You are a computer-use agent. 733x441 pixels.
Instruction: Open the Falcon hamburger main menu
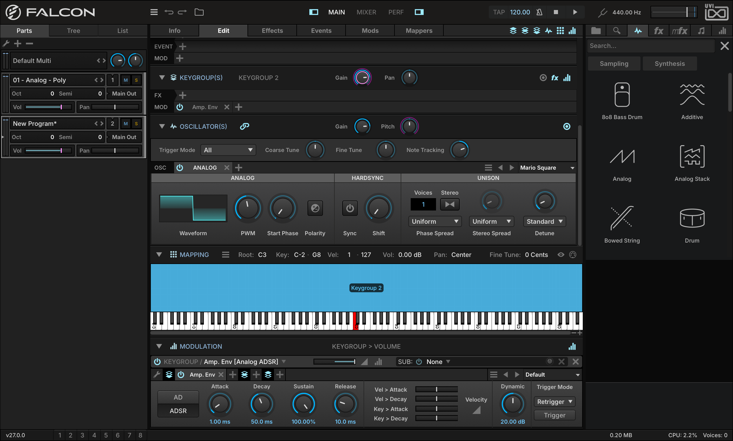pos(154,12)
